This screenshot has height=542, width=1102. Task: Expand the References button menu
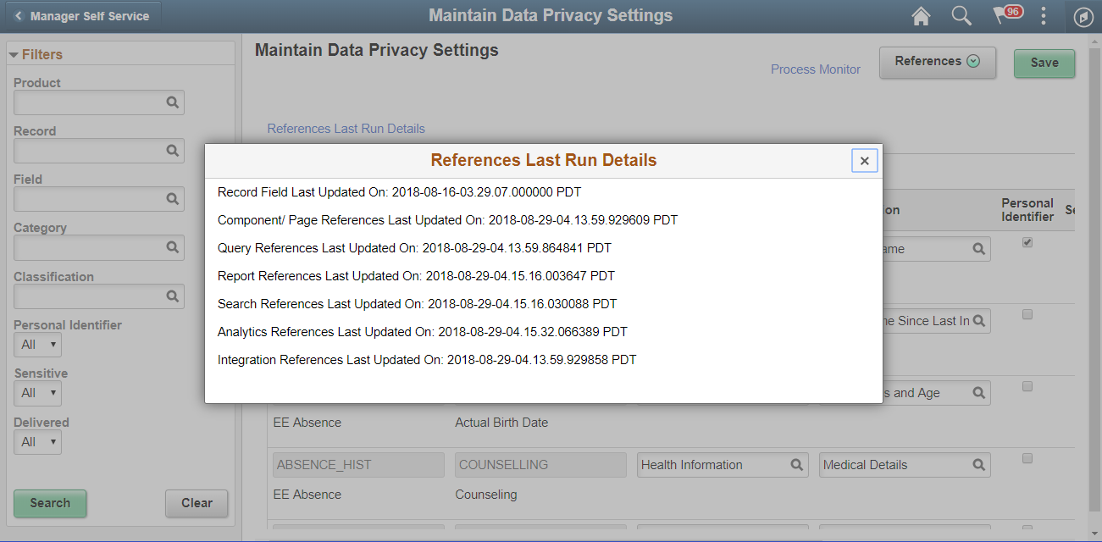click(937, 62)
